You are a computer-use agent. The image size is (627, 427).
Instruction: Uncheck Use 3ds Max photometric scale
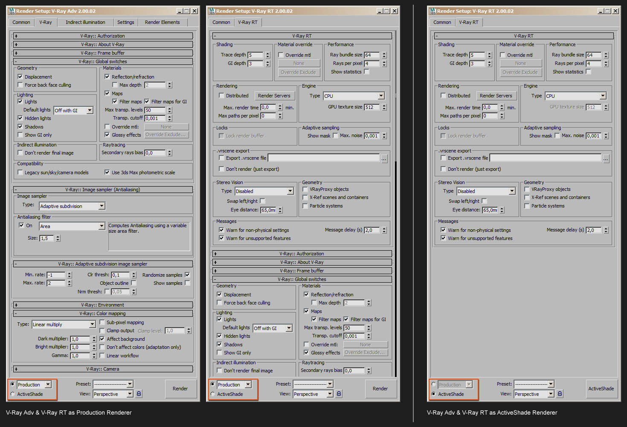point(107,173)
